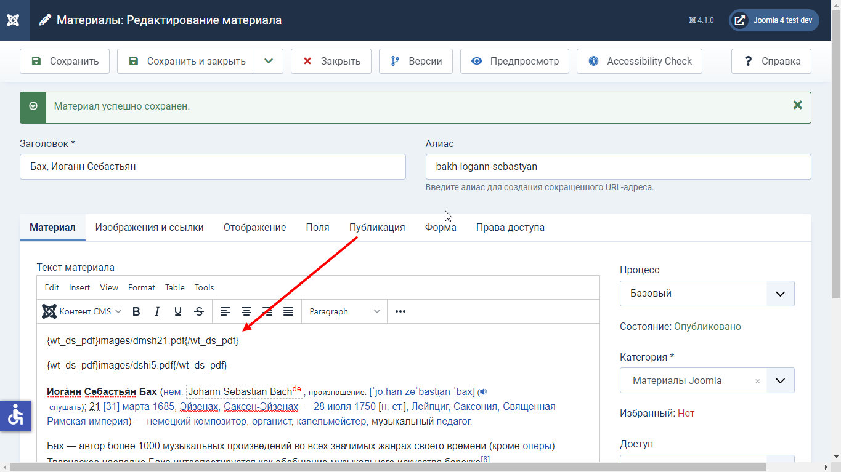Toggle Bold formatting in editor toolbar
The height and width of the screenshot is (472, 841).
137,312
